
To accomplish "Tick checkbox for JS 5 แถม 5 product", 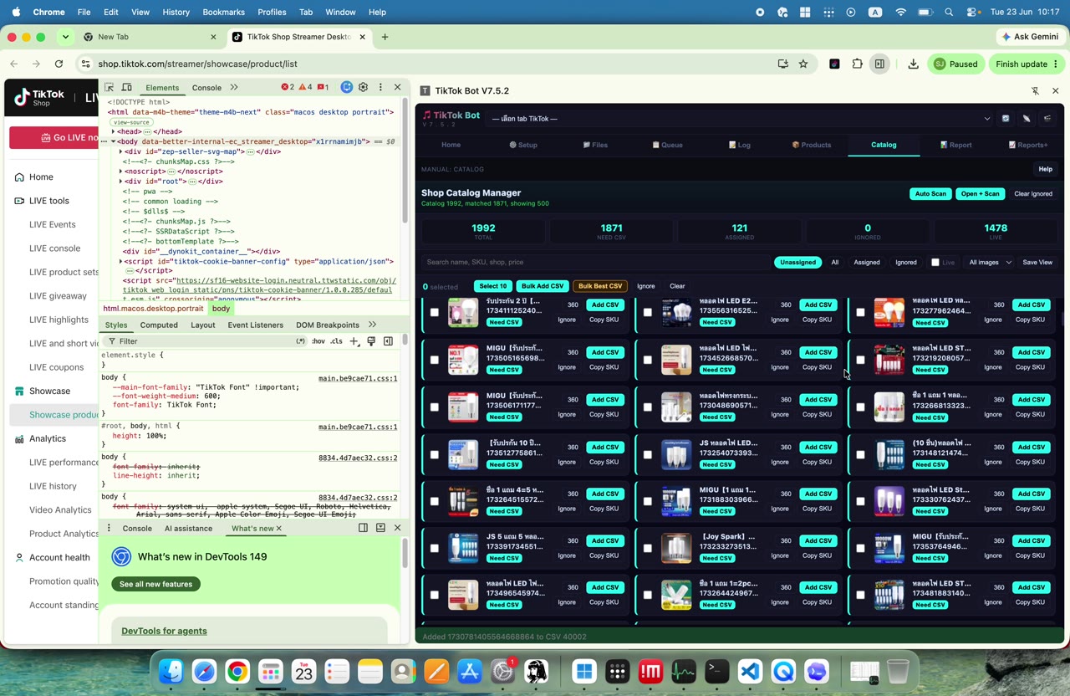I will (x=434, y=548).
